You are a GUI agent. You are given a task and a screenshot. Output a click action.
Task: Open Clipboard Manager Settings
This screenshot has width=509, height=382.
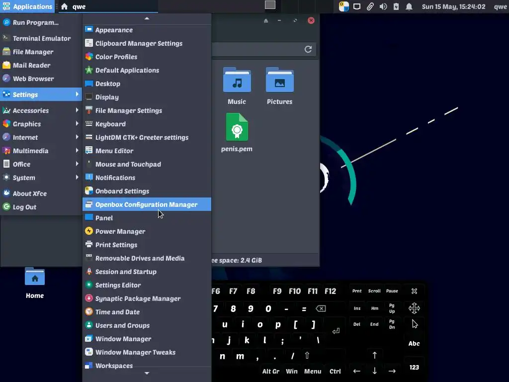147,43
